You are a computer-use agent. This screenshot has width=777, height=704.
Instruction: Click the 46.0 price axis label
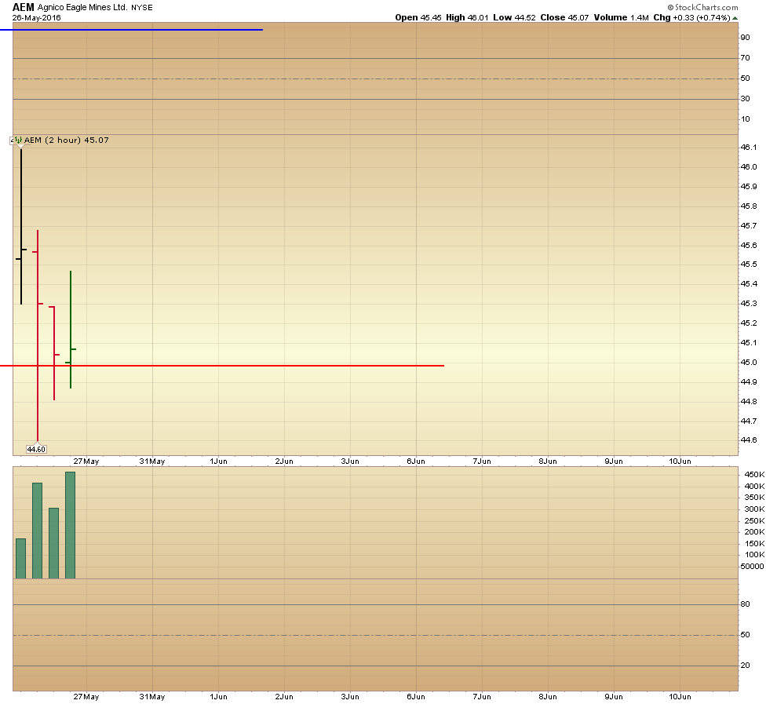tap(748, 167)
